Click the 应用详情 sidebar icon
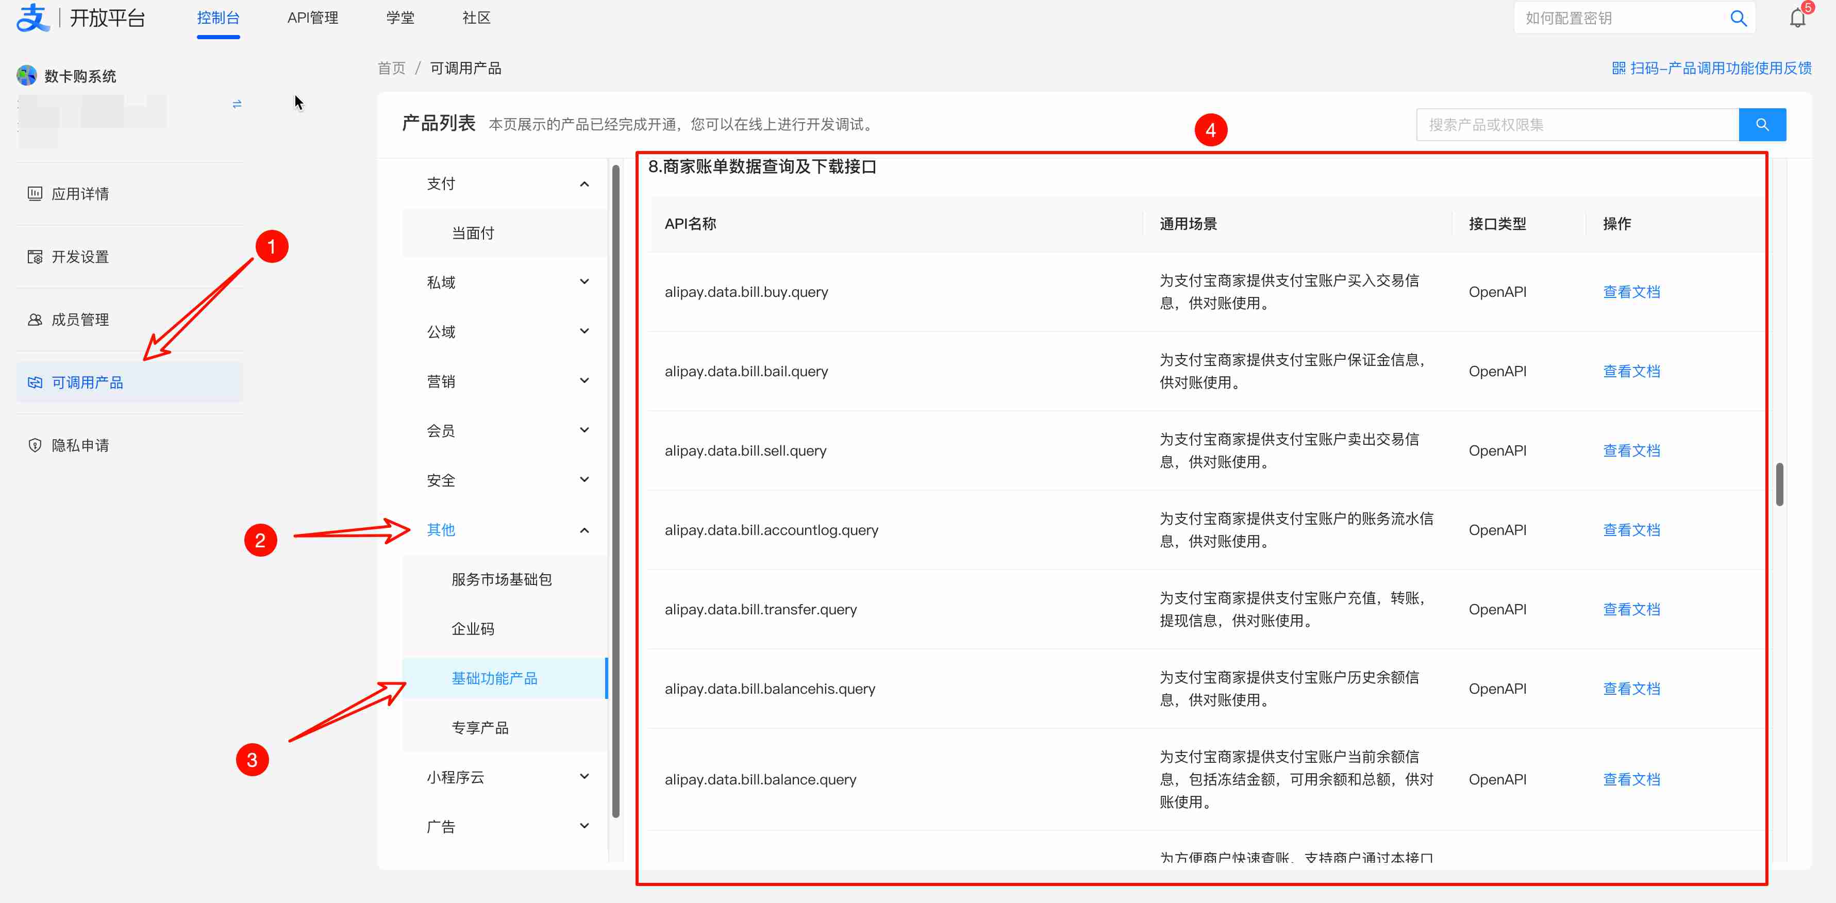 coord(34,194)
